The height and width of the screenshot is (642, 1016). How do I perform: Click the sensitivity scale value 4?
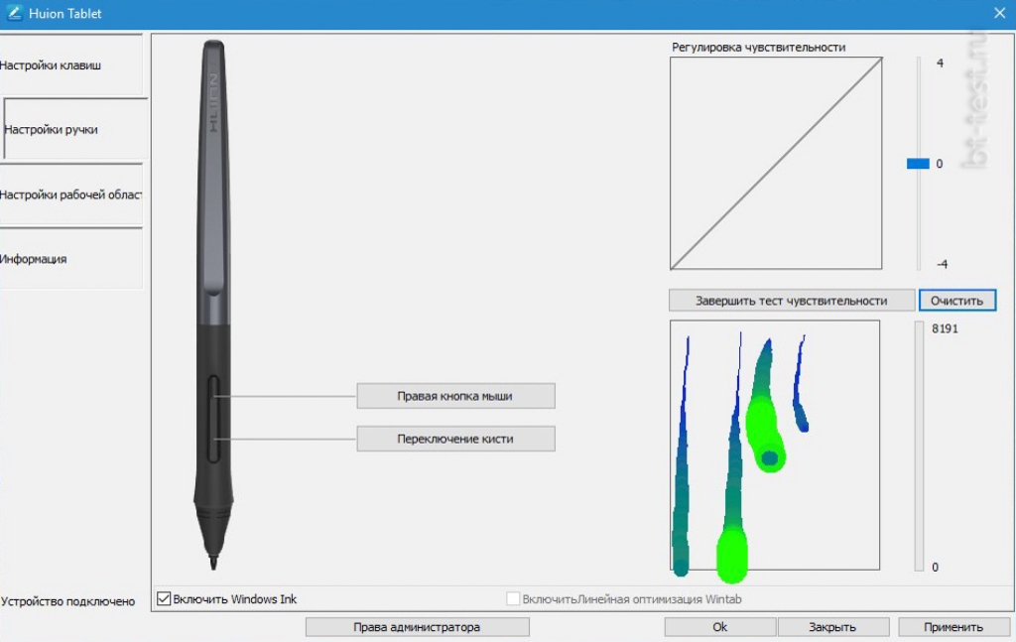pyautogui.click(x=940, y=63)
